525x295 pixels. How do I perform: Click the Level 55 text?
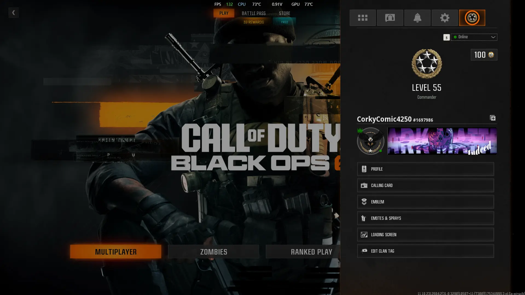pyautogui.click(x=427, y=87)
